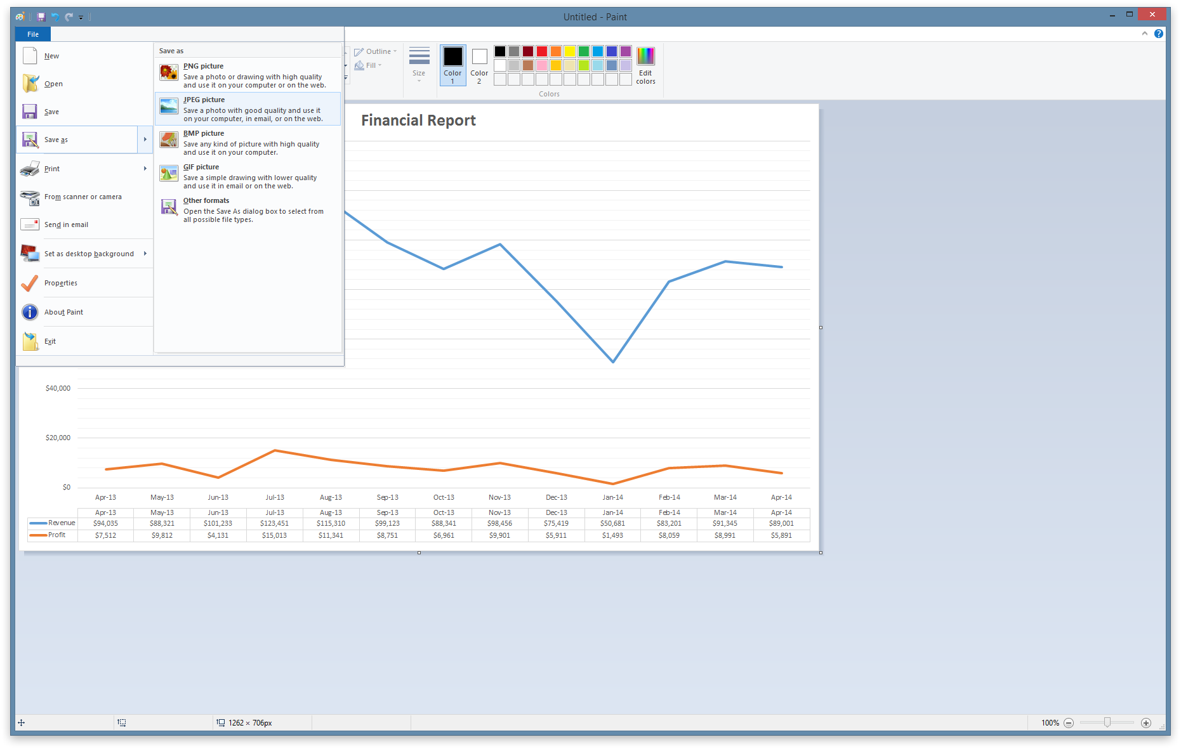Select Color 1 foreground box
The width and height of the screenshot is (1181, 749).
tap(453, 65)
